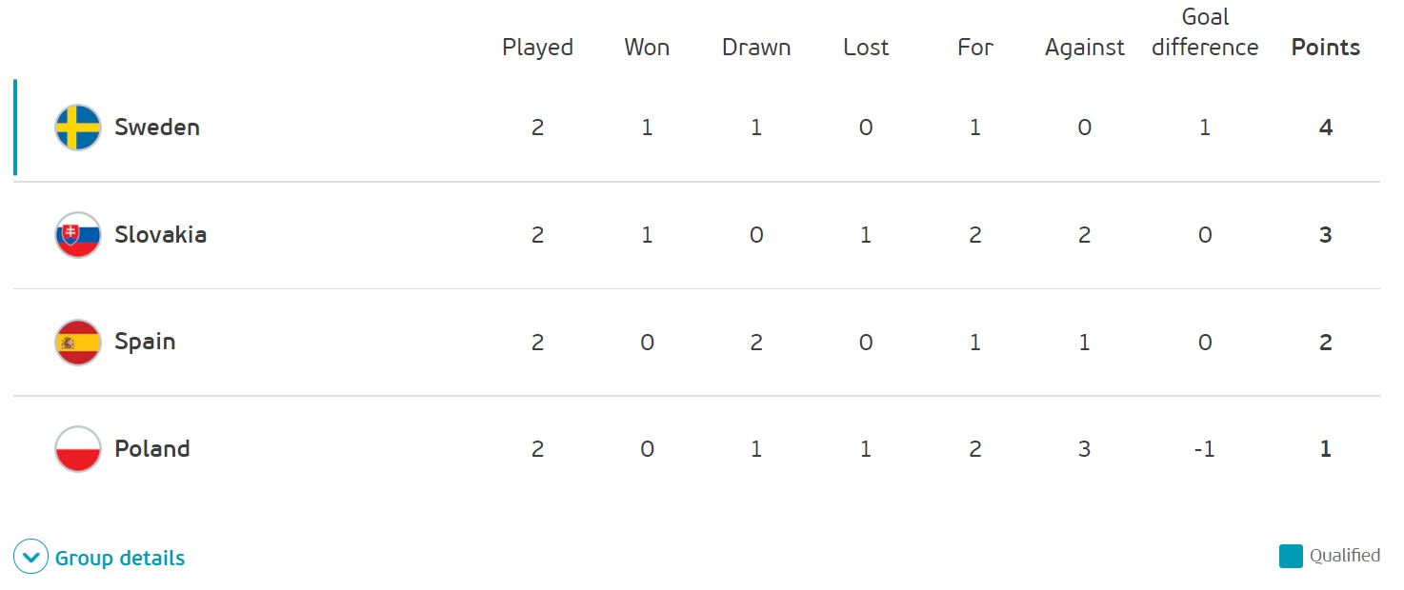The height and width of the screenshot is (590, 1404).
Task: Click the Qualified legend color square
Action: coord(1291,557)
